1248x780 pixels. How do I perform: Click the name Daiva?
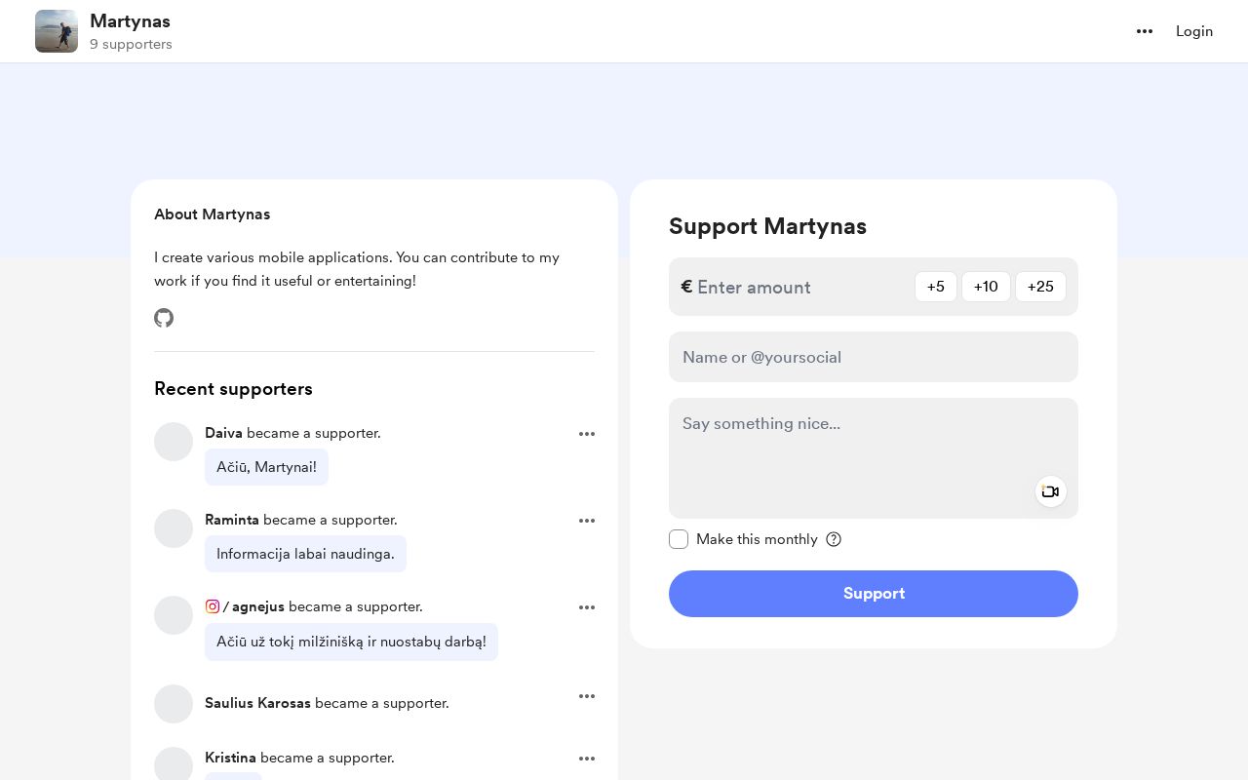pyautogui.click(x=223, y=433)
